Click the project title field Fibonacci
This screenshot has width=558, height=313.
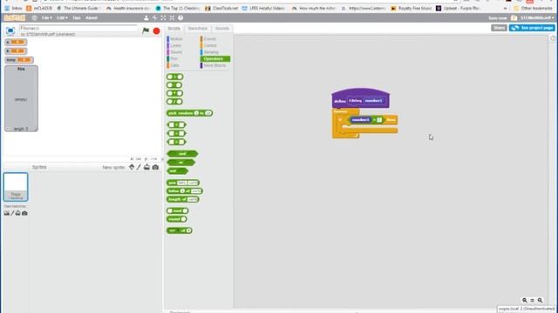[x=78, y=28]
